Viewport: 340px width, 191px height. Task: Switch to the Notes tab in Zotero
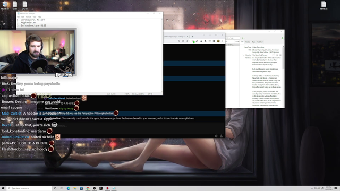(x=248, y=42)
